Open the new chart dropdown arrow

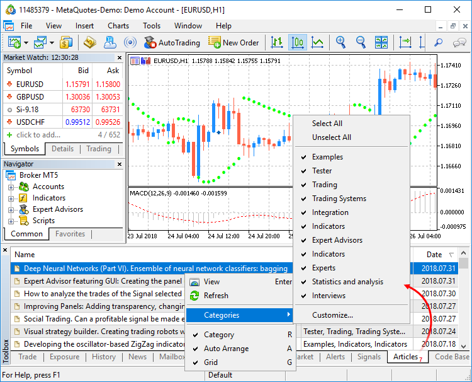(x=26, y=43)
